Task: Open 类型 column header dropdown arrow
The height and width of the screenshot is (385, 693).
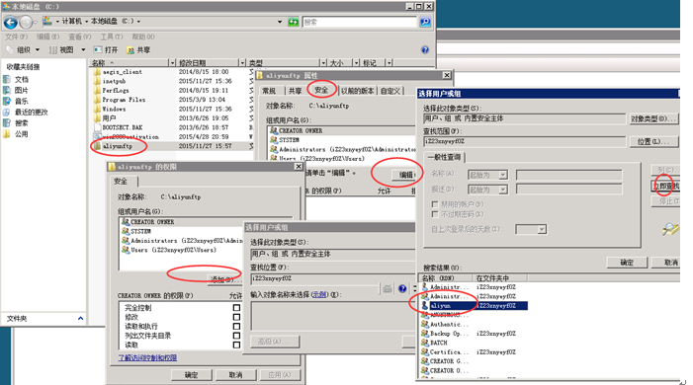Action: tap(323, 63)
